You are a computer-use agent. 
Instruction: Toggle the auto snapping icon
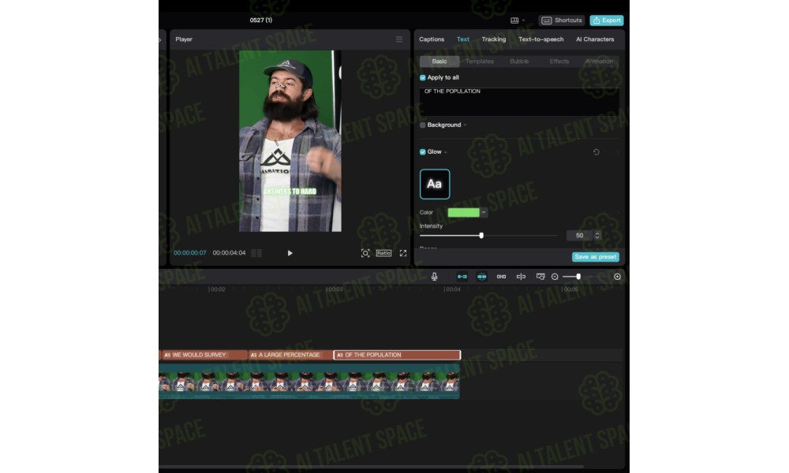tap(481, 277)
